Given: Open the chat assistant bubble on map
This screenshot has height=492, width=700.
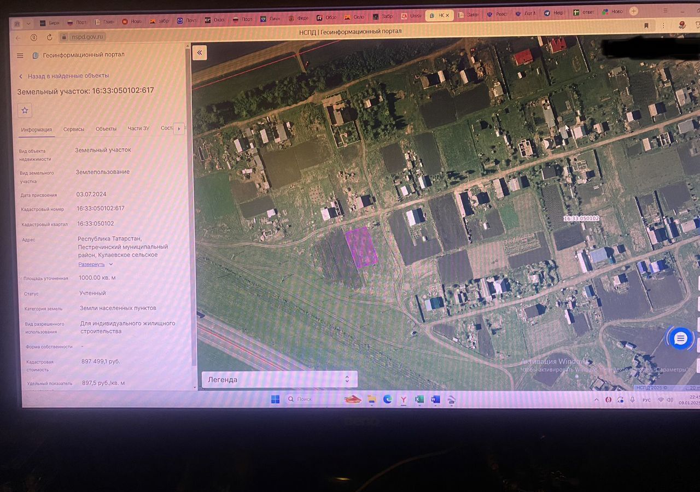Looking at the screenshot, I should click(x=680, y=339).
